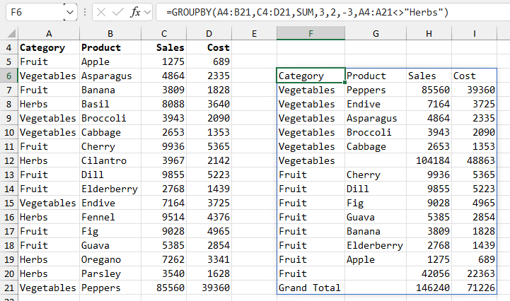Expand the dropdown next to fx
This screenshot has height=301, width=510.
[x=147, y=12]
